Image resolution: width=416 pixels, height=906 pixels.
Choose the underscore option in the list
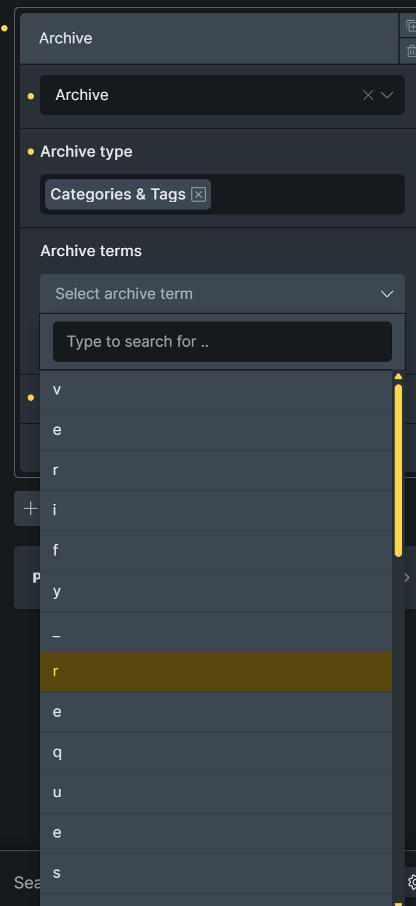(216, 632)
